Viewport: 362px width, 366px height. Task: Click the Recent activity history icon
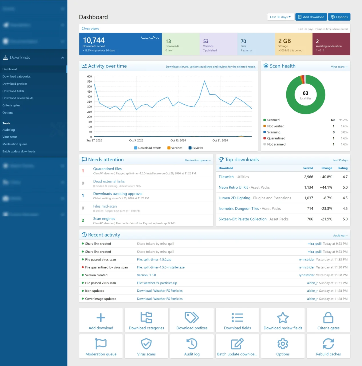84,235
